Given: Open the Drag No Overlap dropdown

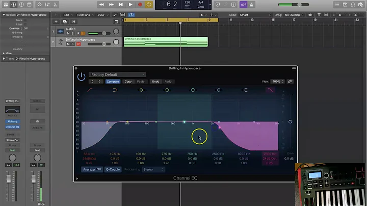Looking at the screenshot, I should coord(294,15).
